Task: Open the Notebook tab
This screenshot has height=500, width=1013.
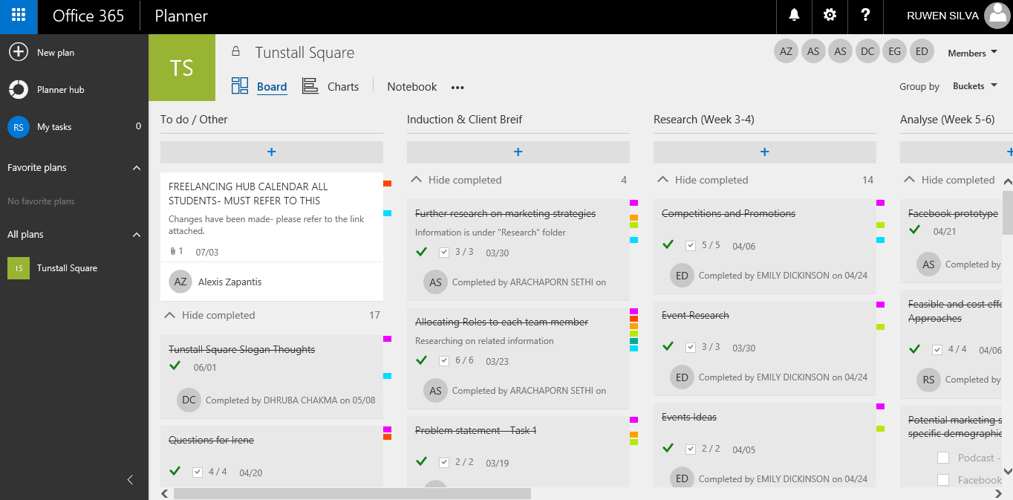Action: pos(411,87)
